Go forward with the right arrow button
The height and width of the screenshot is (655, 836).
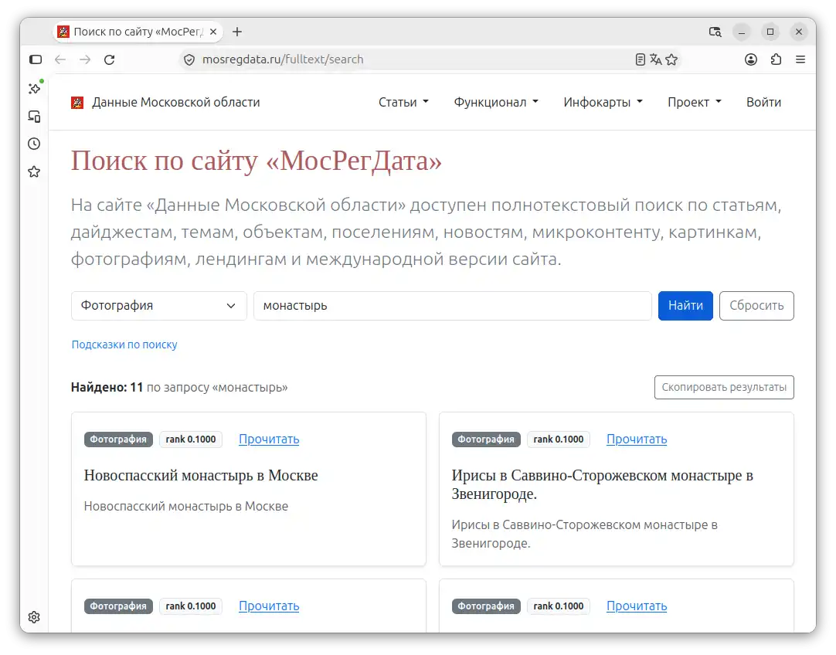coord(85,59)
